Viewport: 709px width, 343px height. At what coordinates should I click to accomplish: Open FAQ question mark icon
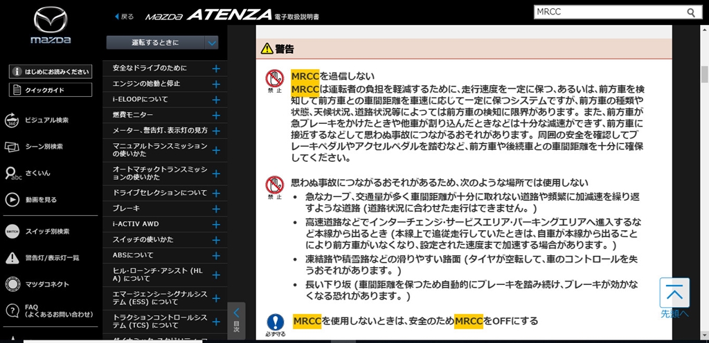click(12, 310)
